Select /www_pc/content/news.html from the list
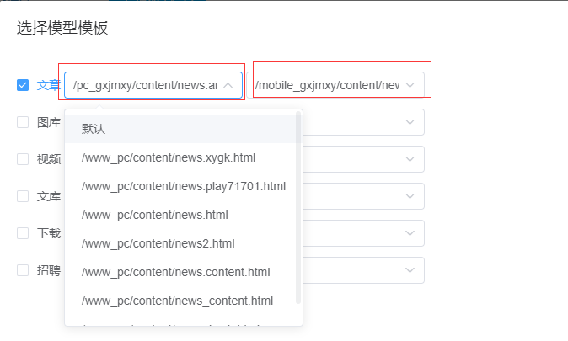This screenshot has height=341, width=568. (x=155, y=215)
